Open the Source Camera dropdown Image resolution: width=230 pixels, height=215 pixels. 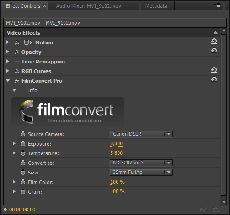coord(141,134)
